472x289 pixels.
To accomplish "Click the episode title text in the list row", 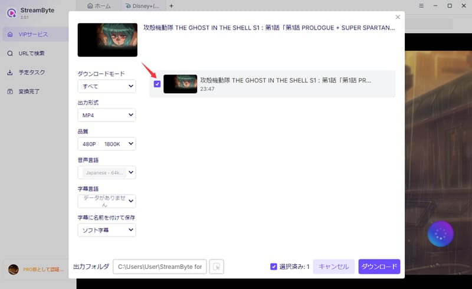I will pos(286,80).
